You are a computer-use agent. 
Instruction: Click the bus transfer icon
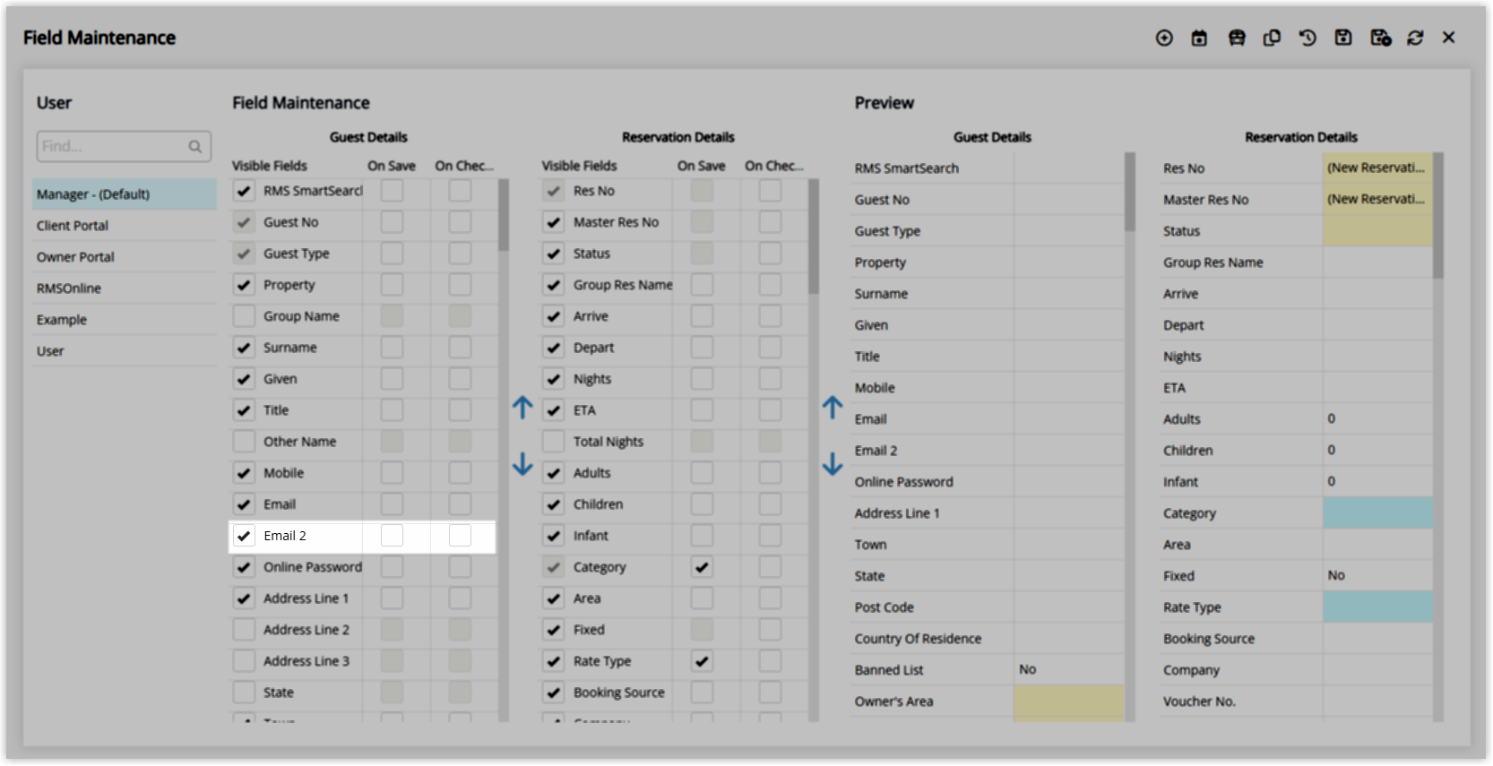[1237, 38]
